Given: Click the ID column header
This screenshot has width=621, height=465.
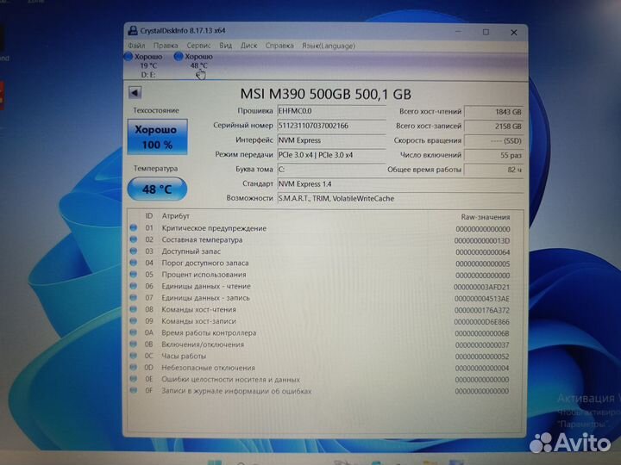Looking at the screenshot, I should point(149,216).
